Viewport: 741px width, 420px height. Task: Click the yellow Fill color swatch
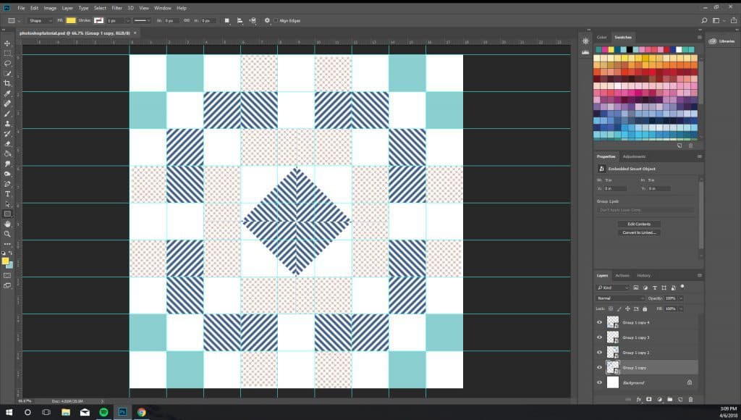click(x=72, y=20)
